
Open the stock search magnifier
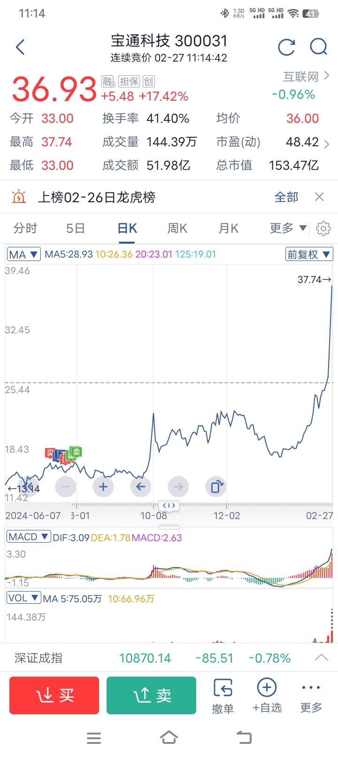click(319, 47)
